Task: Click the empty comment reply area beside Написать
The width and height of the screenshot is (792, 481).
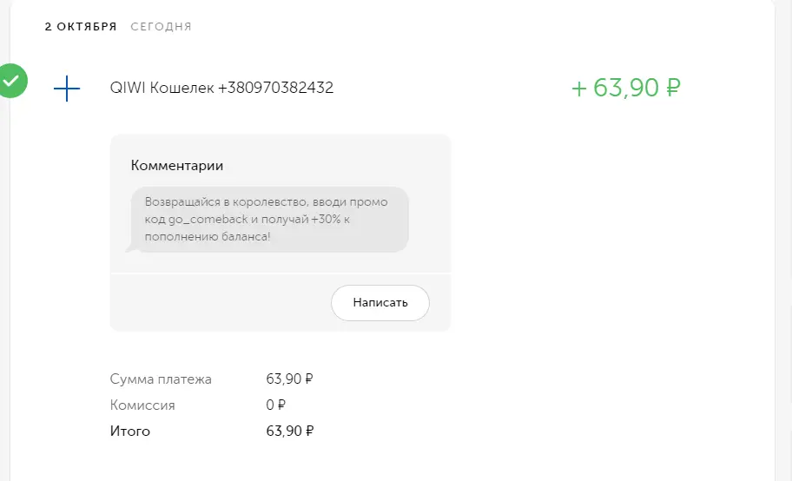Action: (x=221, y=303)
